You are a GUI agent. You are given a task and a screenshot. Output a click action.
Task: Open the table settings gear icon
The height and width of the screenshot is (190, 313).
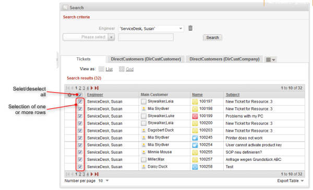coord(69,95)
